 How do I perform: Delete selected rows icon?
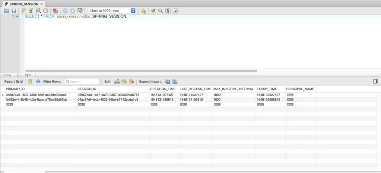131,81
